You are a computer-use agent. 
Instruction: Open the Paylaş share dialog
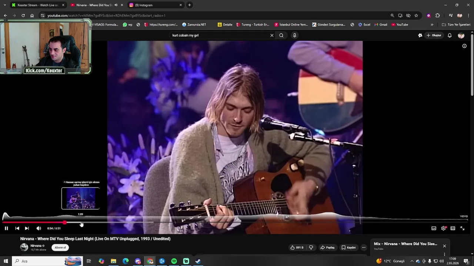(x=327, y=248)
